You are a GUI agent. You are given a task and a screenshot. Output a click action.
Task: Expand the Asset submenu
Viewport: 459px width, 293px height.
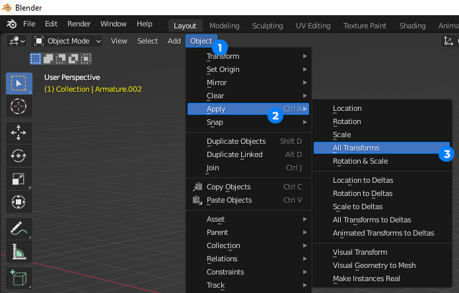click(x=248, y=219)
